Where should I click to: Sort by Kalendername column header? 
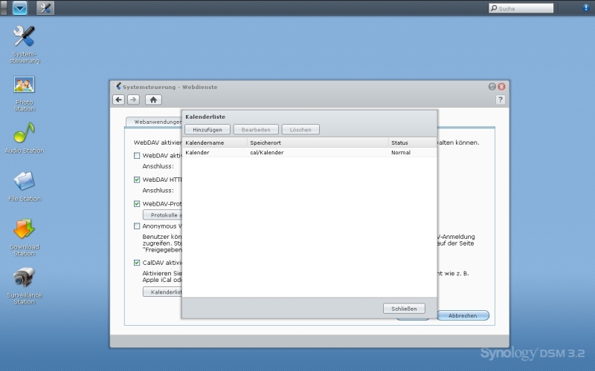(215, 142)
